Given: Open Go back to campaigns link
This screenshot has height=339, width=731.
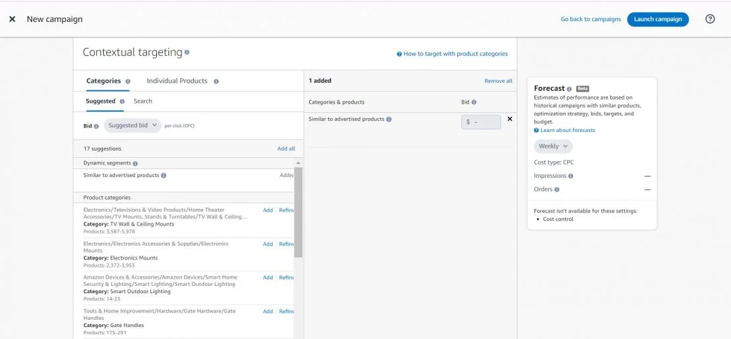Looking at the screenshot, I should [x=590, y=19].
